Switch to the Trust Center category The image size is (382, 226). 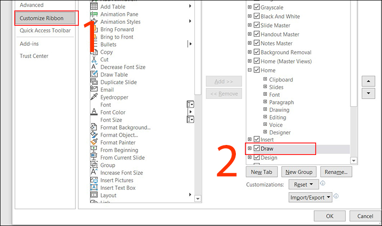34,56
